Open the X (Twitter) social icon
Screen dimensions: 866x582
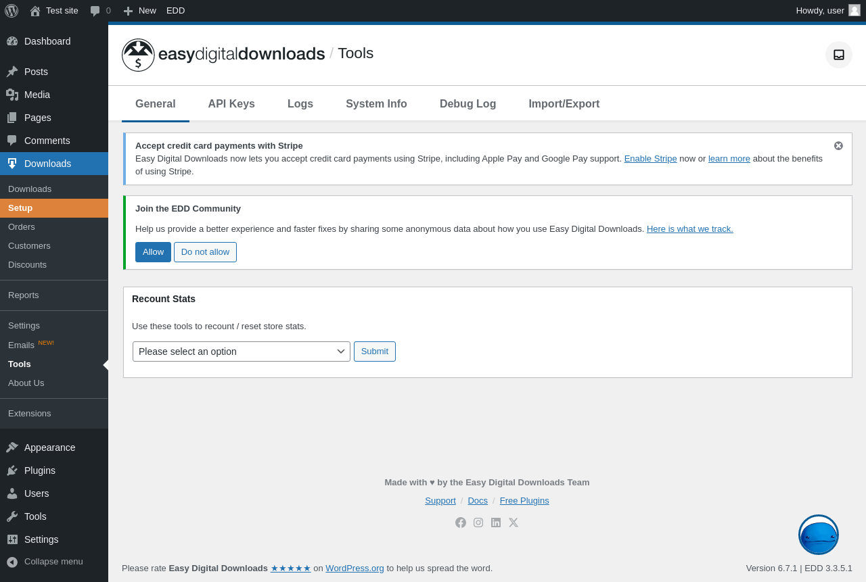(514, 523)
